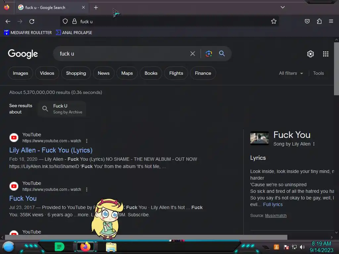Open options menu for second YouTube result

(x=87, y=190)
